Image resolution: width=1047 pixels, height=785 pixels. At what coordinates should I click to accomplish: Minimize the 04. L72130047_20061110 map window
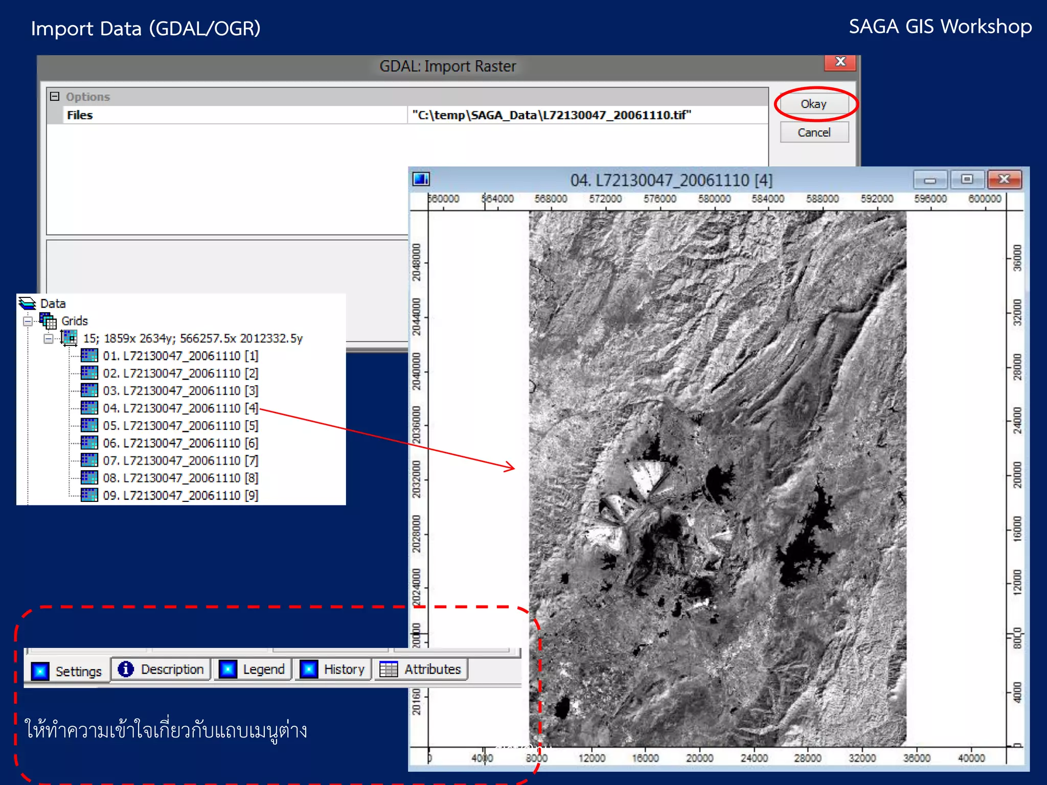pyautogui.click(x=930, y=179)
